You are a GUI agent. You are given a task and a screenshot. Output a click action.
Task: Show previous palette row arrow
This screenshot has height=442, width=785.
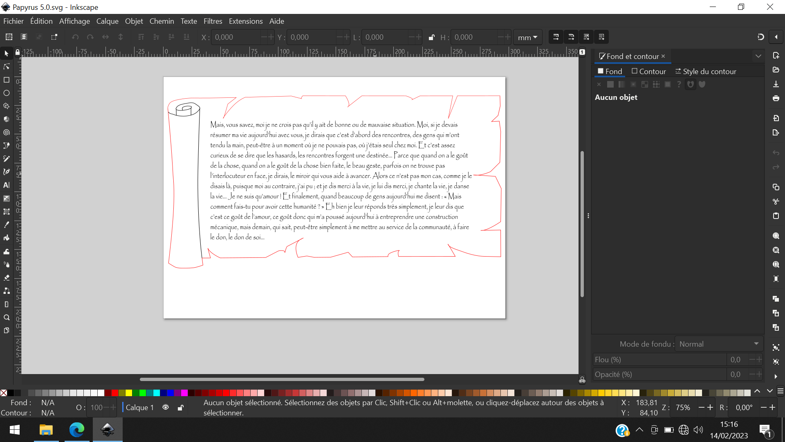click(x=757, y=392)
